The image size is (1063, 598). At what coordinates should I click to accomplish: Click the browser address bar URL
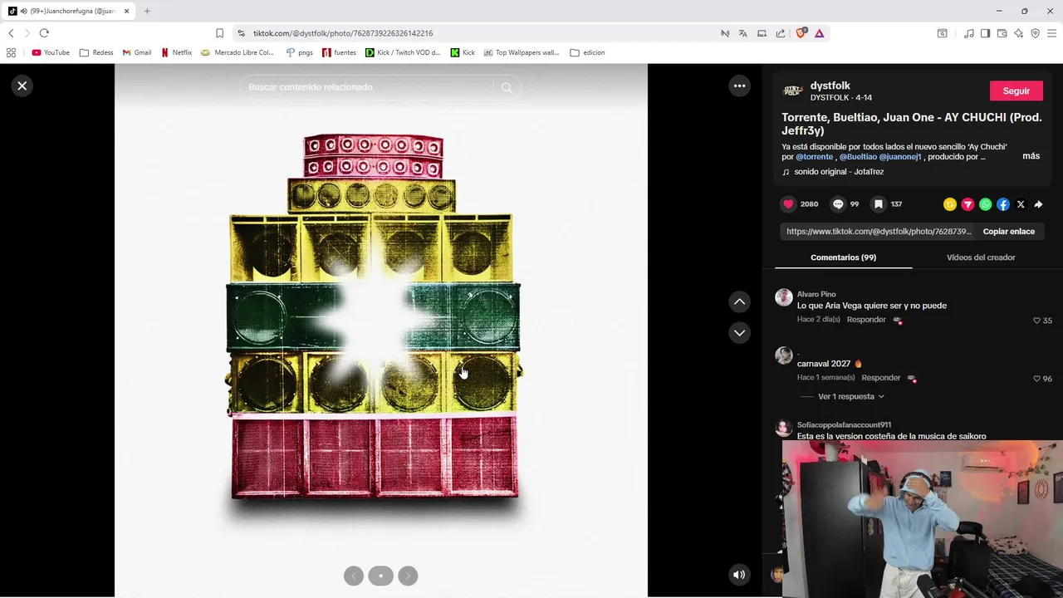[x=343, y=33]
